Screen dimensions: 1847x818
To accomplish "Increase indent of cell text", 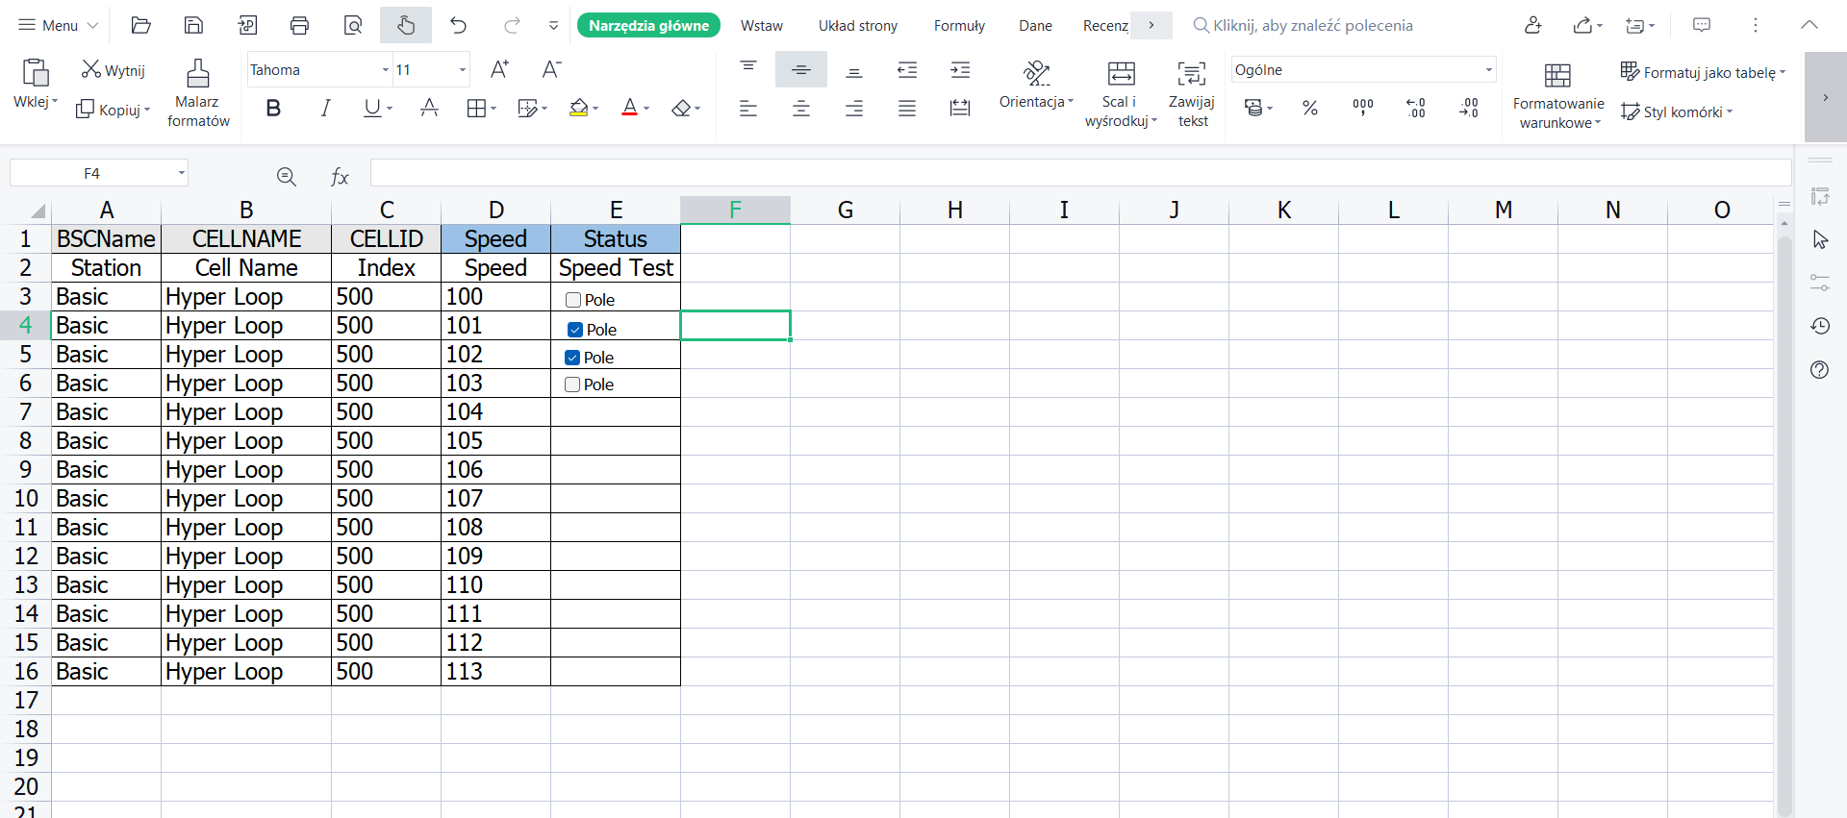I will pos(960,69).
